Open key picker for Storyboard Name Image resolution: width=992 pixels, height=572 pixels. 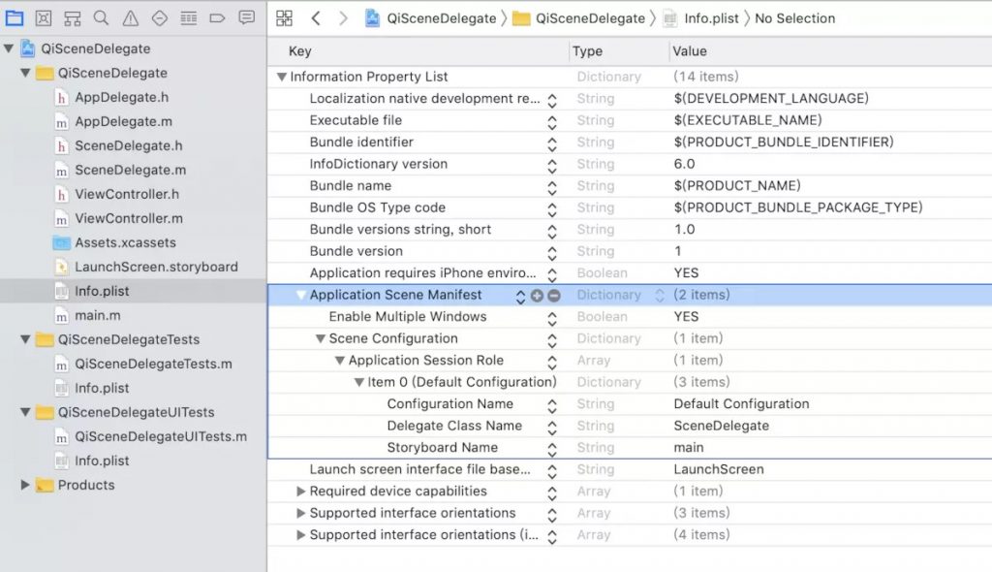[x=552, y=449]
